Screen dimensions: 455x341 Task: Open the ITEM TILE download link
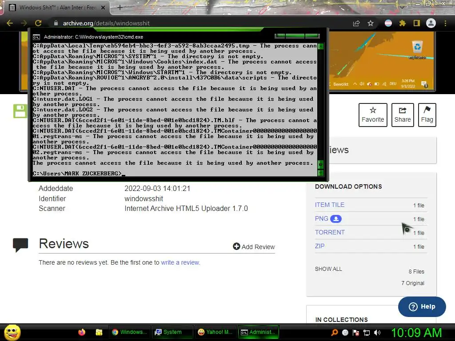330,205
